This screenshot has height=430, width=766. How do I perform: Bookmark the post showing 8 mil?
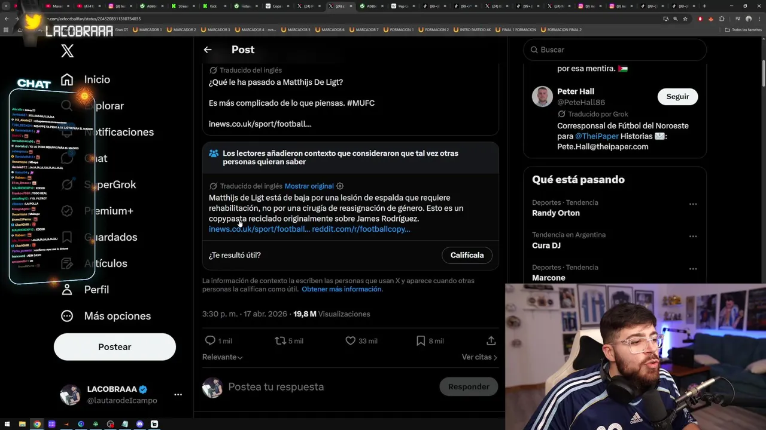click(x=421, y=340)
